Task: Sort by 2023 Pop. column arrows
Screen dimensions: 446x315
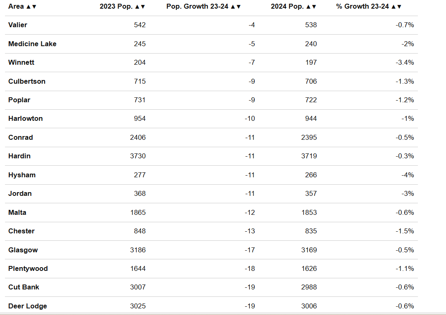Action: tap(140, 7)
